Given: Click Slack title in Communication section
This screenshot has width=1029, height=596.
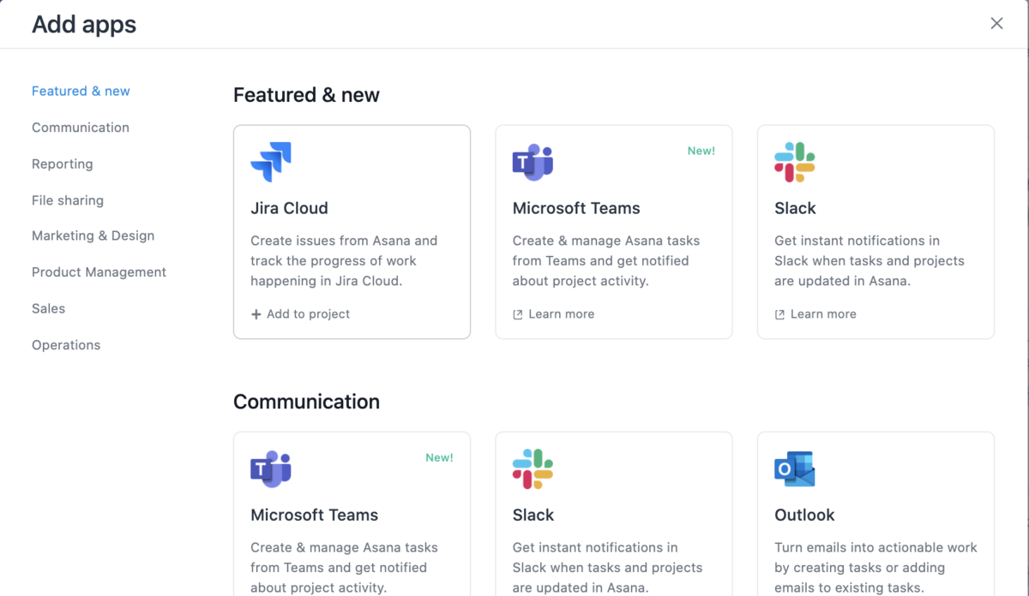Looking at the screenshot, I should [x=533, y=515].
